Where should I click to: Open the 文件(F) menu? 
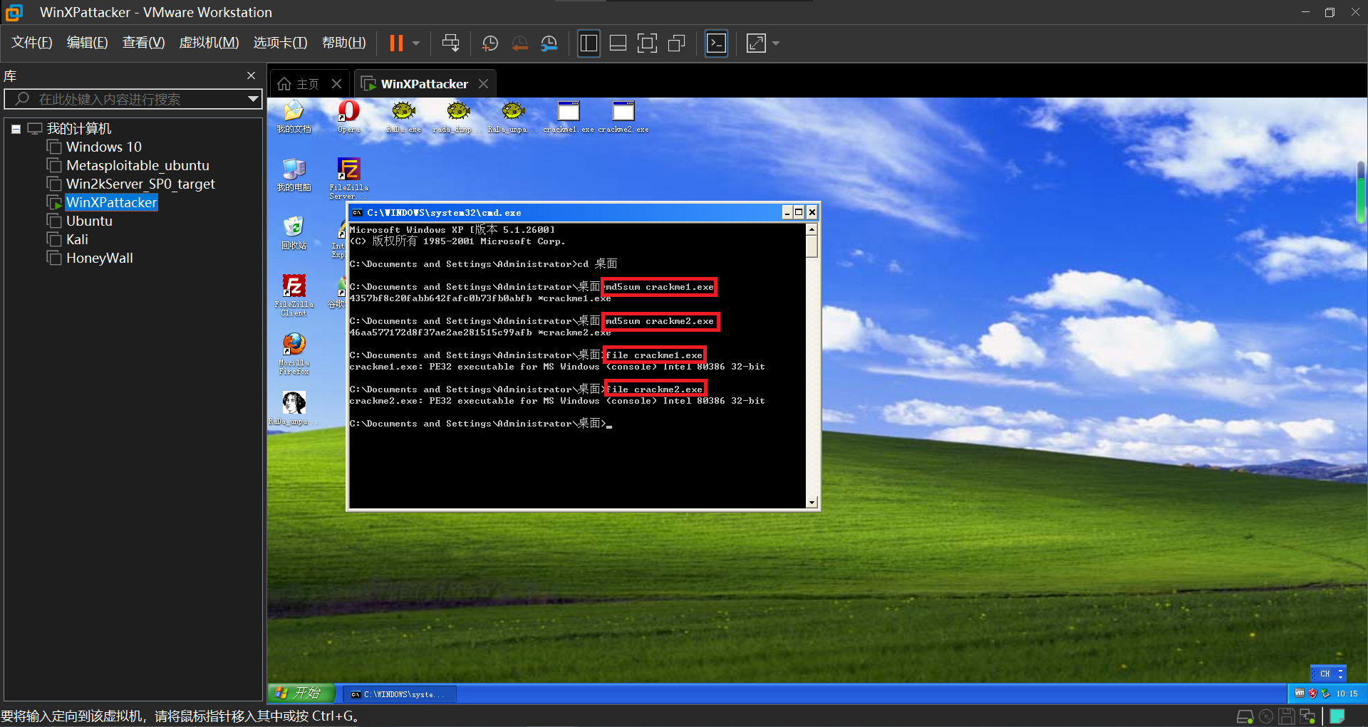[x=32, y=43]
